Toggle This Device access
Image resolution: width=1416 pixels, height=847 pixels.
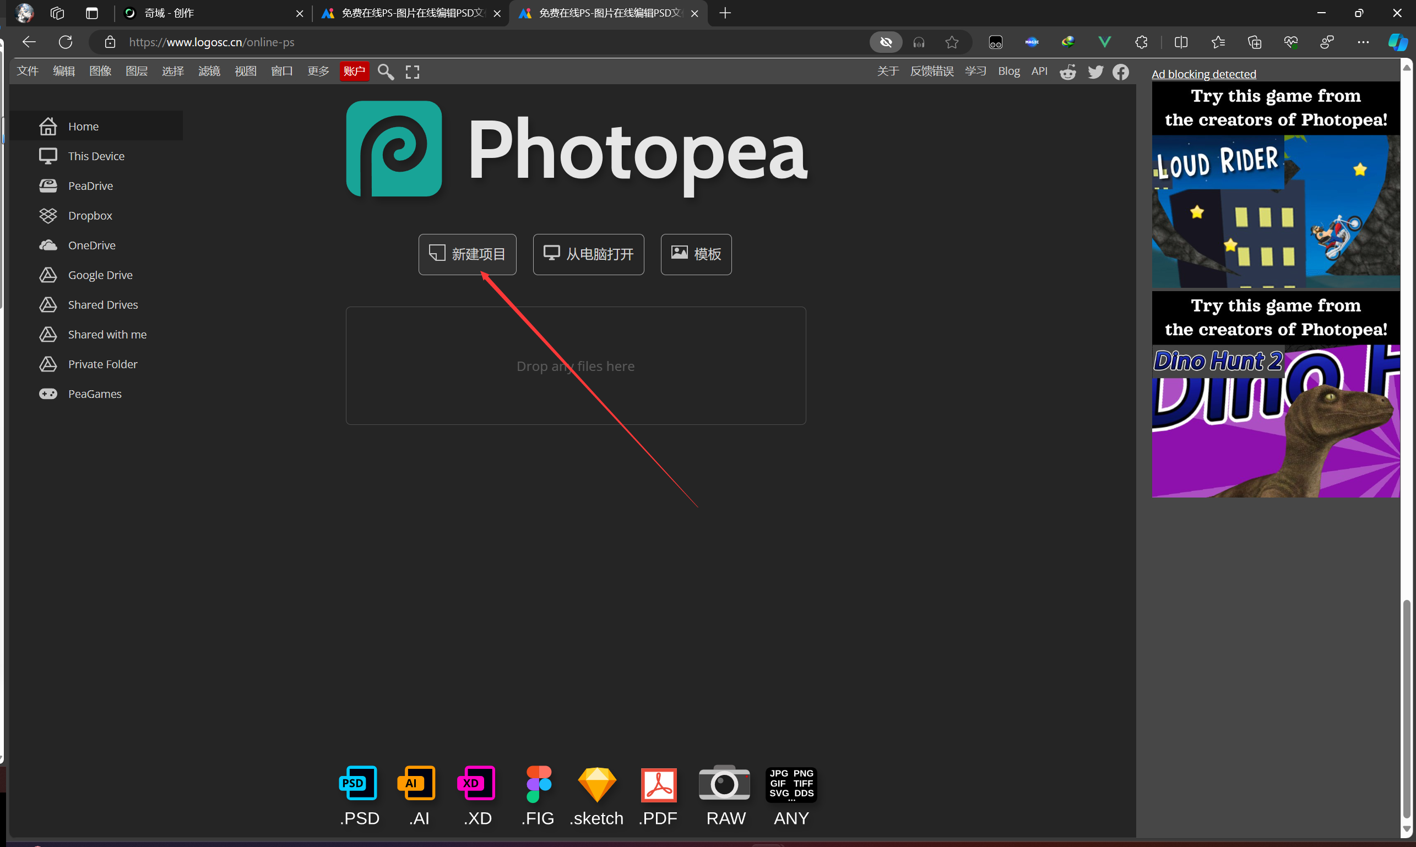point(97,155)
